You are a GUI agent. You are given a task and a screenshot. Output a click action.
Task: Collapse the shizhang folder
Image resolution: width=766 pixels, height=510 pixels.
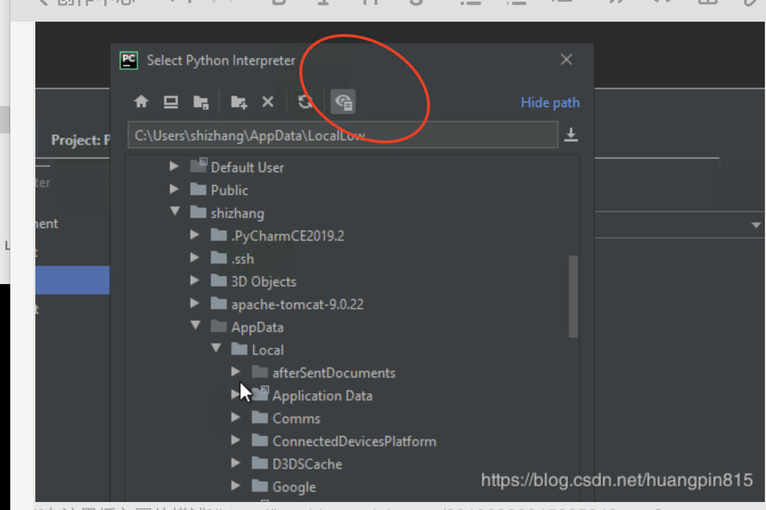click(174, 213)
